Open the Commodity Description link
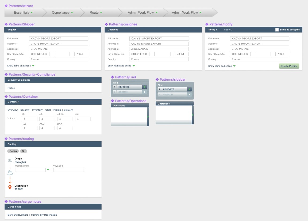Viewport: 308px width, 221px height. 44,215
